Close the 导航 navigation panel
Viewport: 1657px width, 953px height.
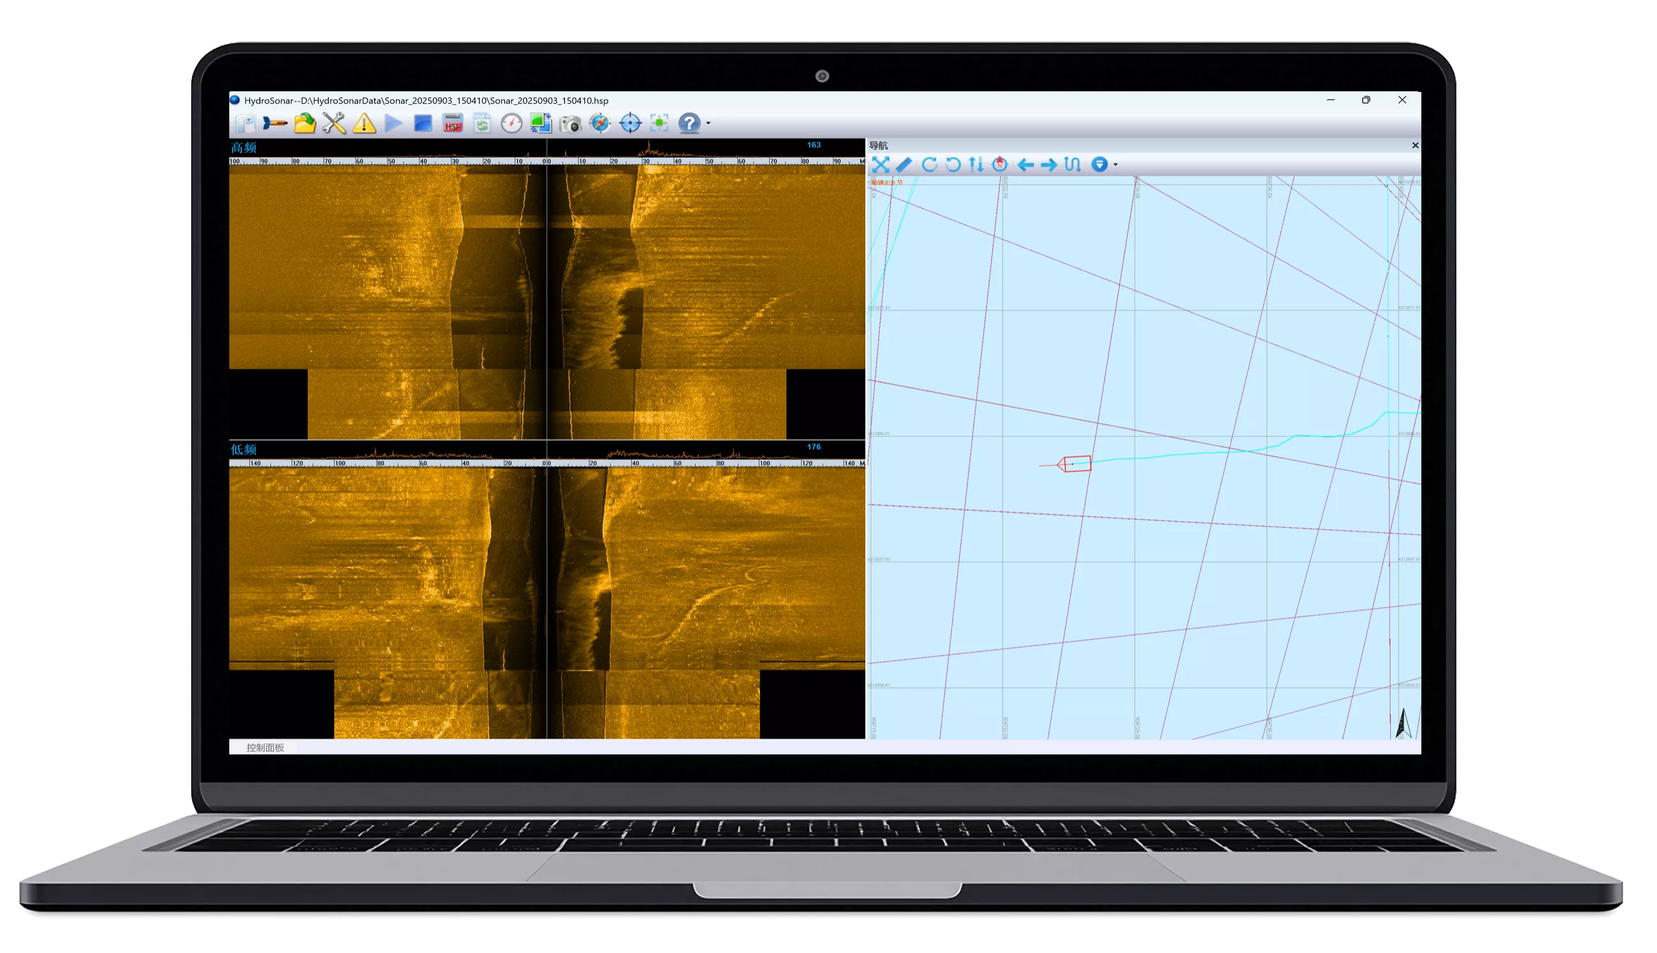1416,145
